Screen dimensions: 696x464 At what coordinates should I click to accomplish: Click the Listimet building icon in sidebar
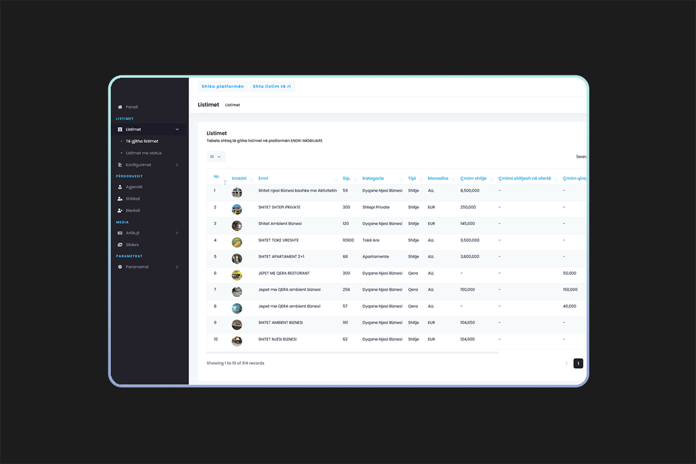(120, 129)
